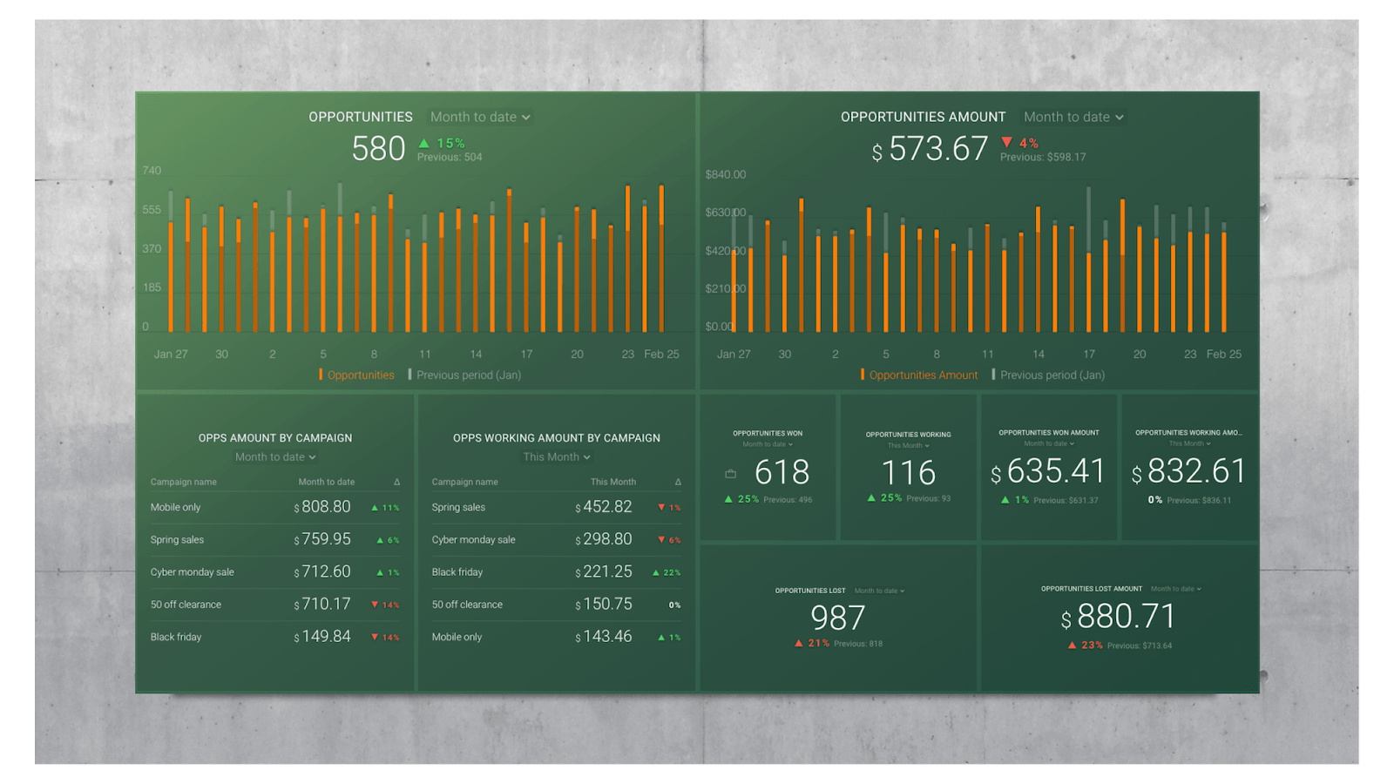Select the Mobile only row with $808.80

click(x=275, y=507)
